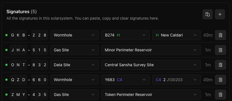Open the Minor Perimeter Reservoir dropdown

click(x=151, y=50)
